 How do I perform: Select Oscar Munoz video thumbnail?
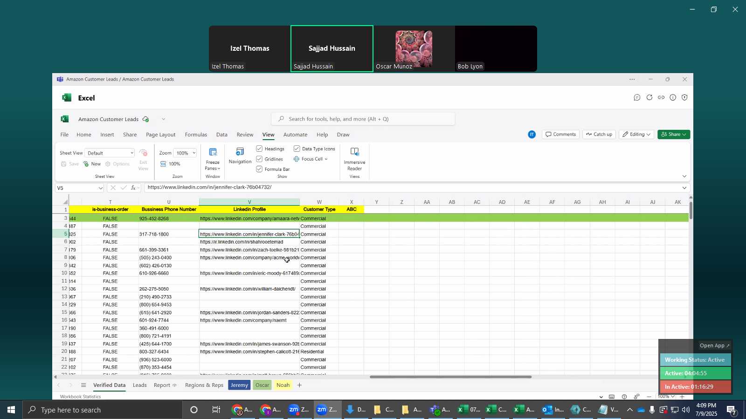(x=414, y=49)
